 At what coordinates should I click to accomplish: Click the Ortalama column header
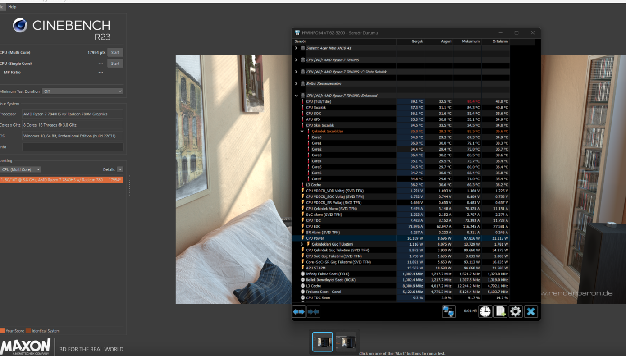pyautogui.click(x=496, y=41)
